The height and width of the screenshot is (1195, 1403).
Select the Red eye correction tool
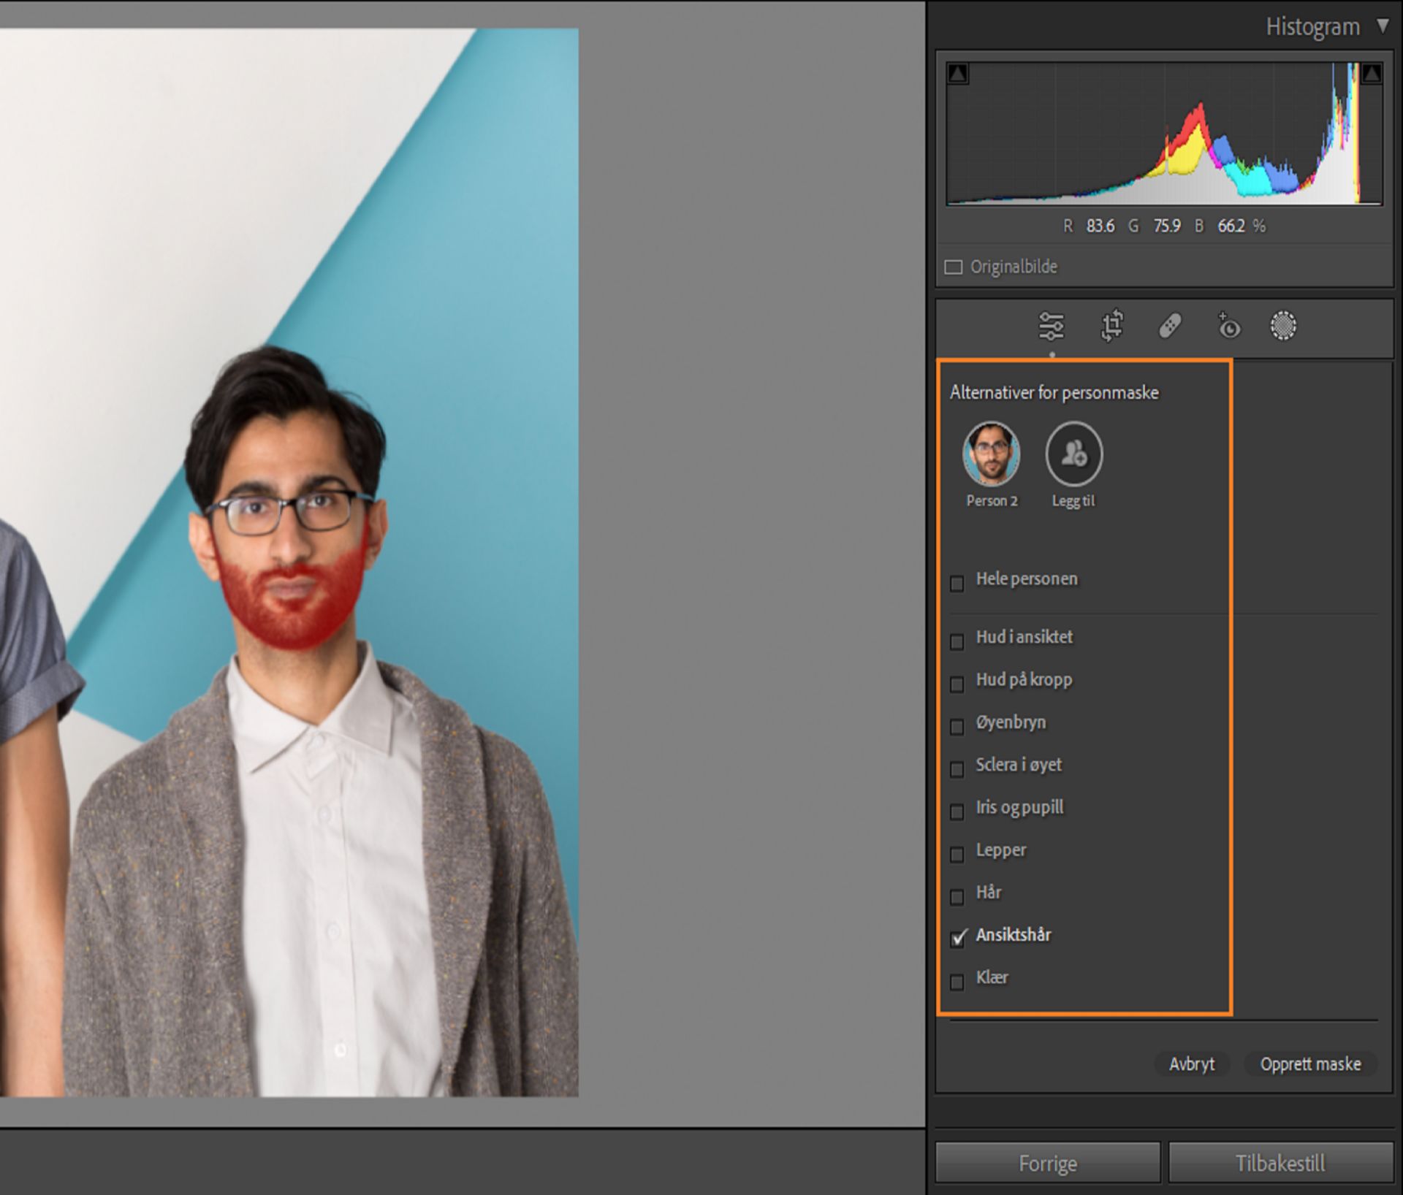(x=1228, y=326)
